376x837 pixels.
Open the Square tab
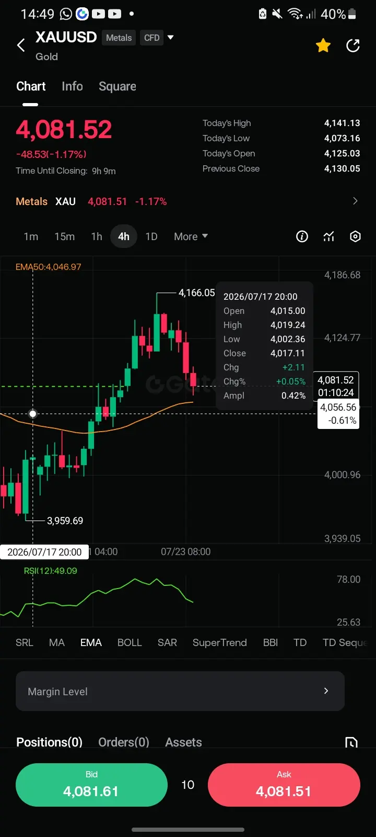[x=118, y=86]
